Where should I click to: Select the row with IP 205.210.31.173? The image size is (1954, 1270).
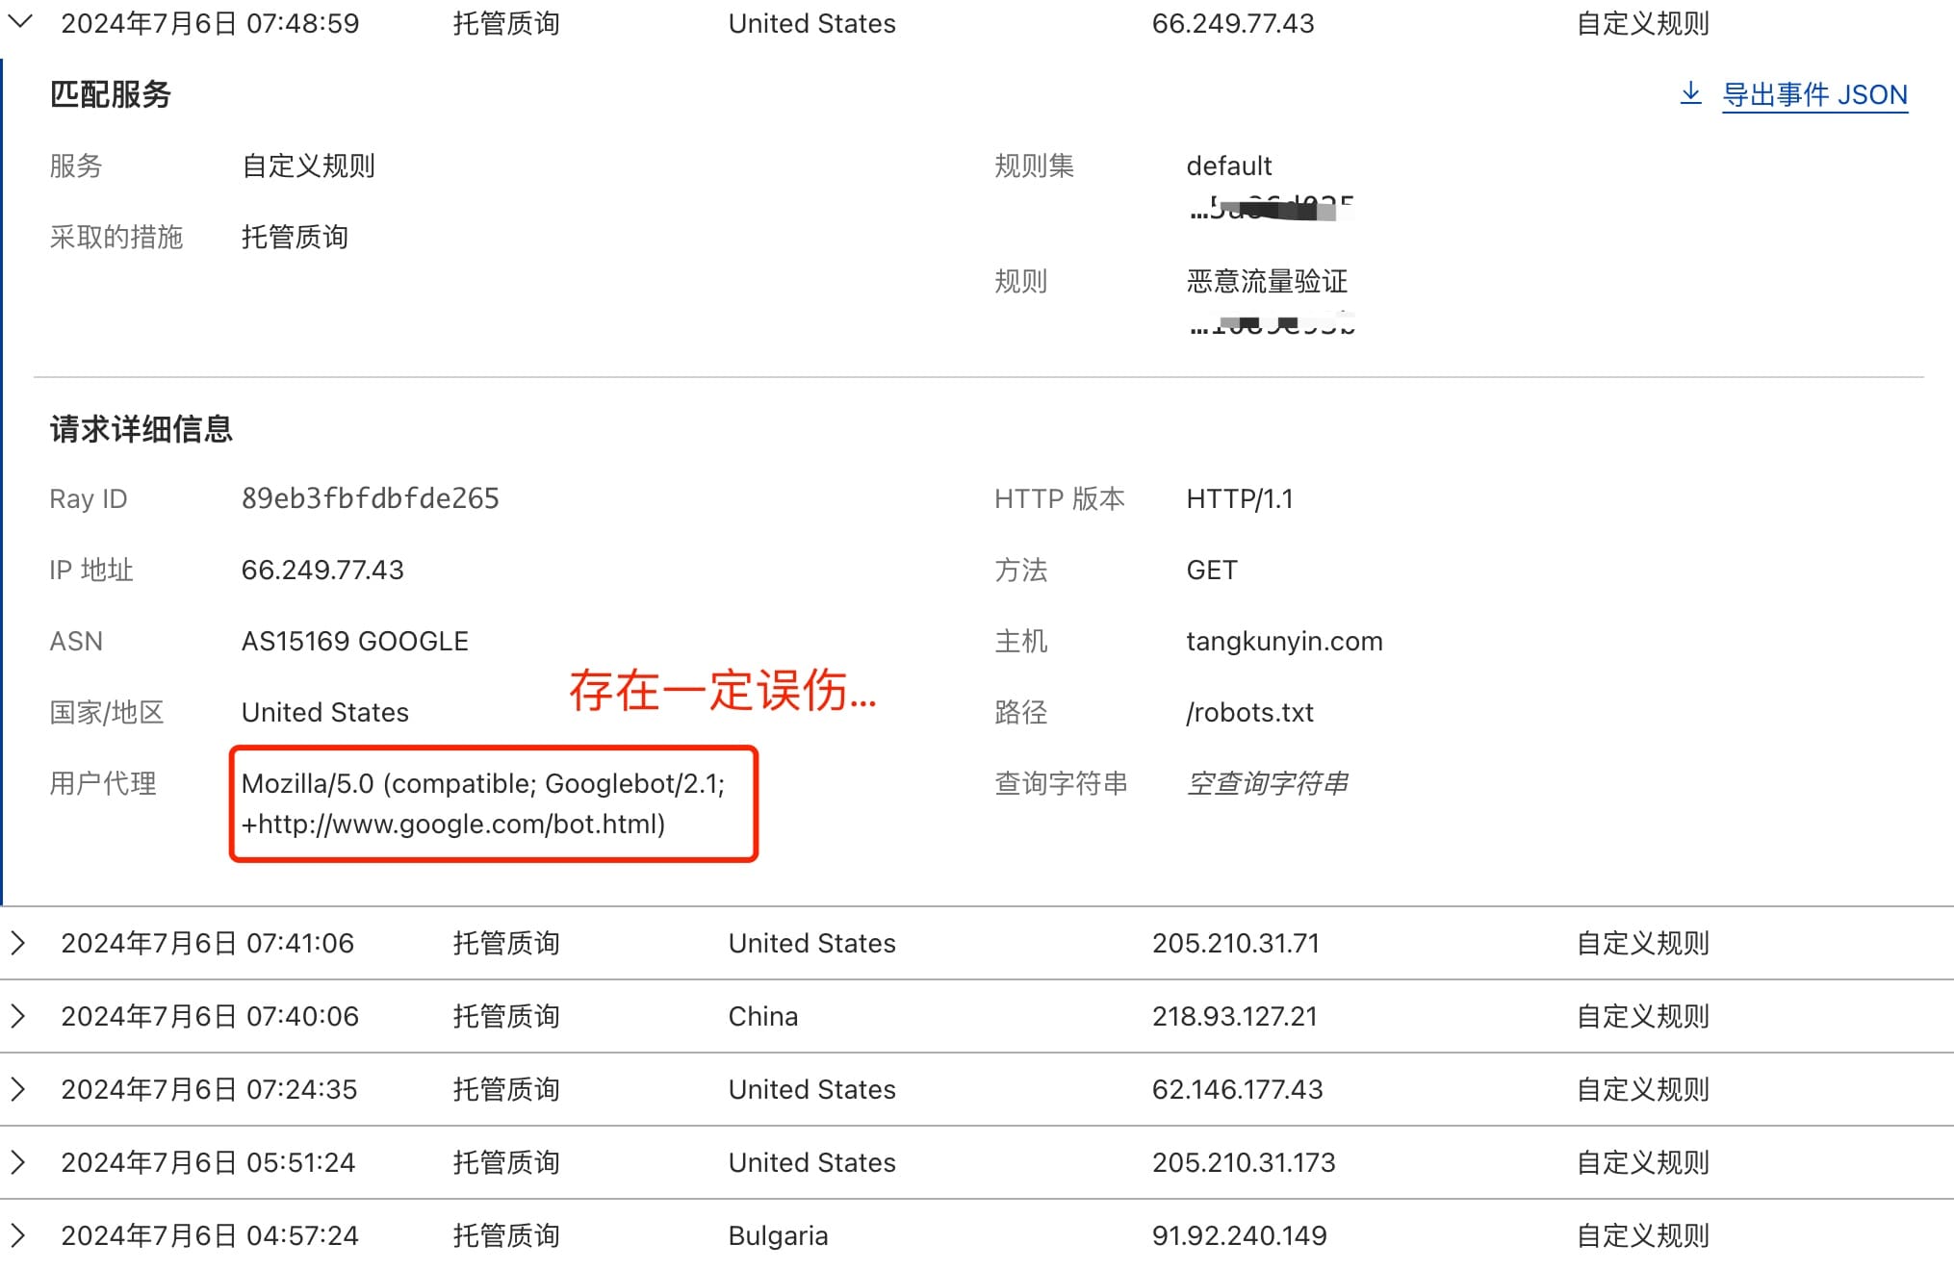click(x=1243, y=1162)
